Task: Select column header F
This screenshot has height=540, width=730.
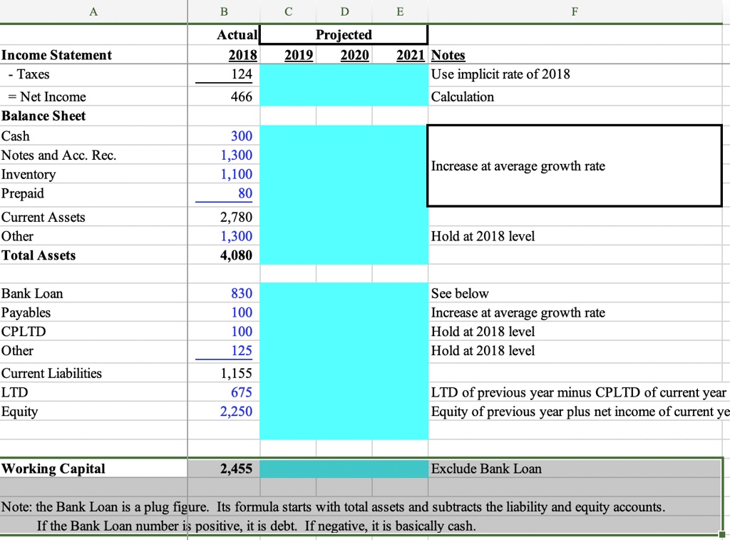Action: (x=575, y=11)
